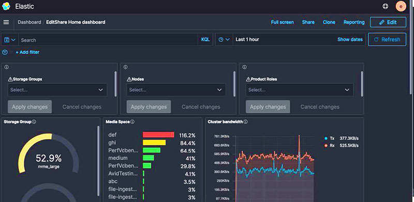Click Apply changes under Product Roles
The width and height of the screenshot is (414, 202).
tap(268, 107)
